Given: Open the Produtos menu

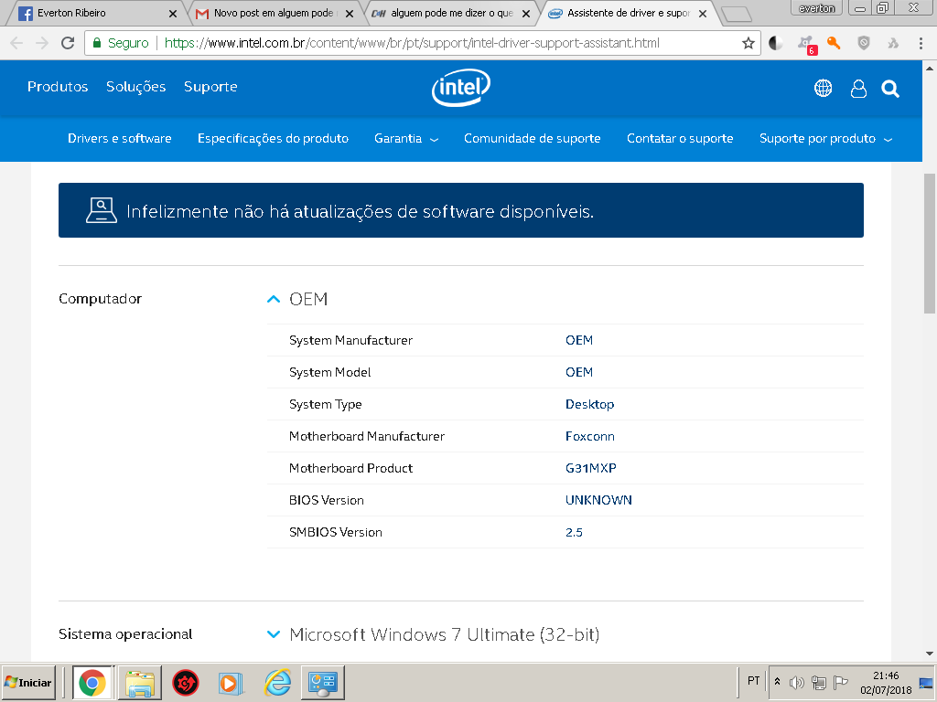Looking at the screenshot, I should coord(58,87).
